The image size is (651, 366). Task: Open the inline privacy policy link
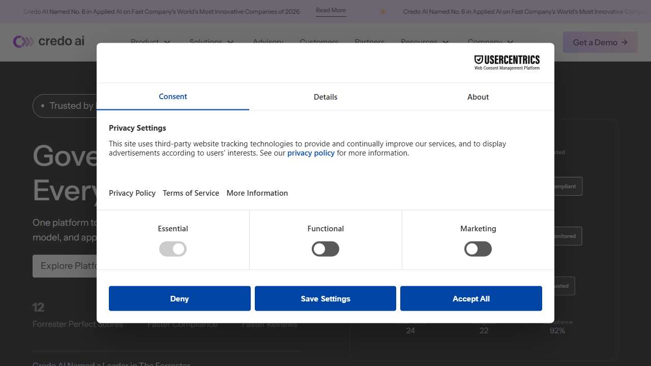(311, 153)
